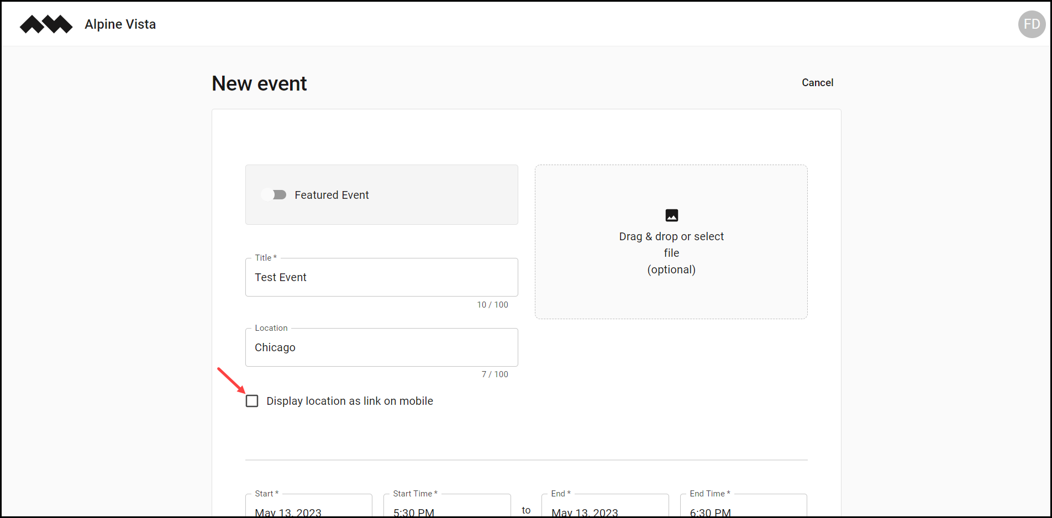Click the "Alpine Vista" brand name text
1052x518 pixels.
[x=120, y=24]
